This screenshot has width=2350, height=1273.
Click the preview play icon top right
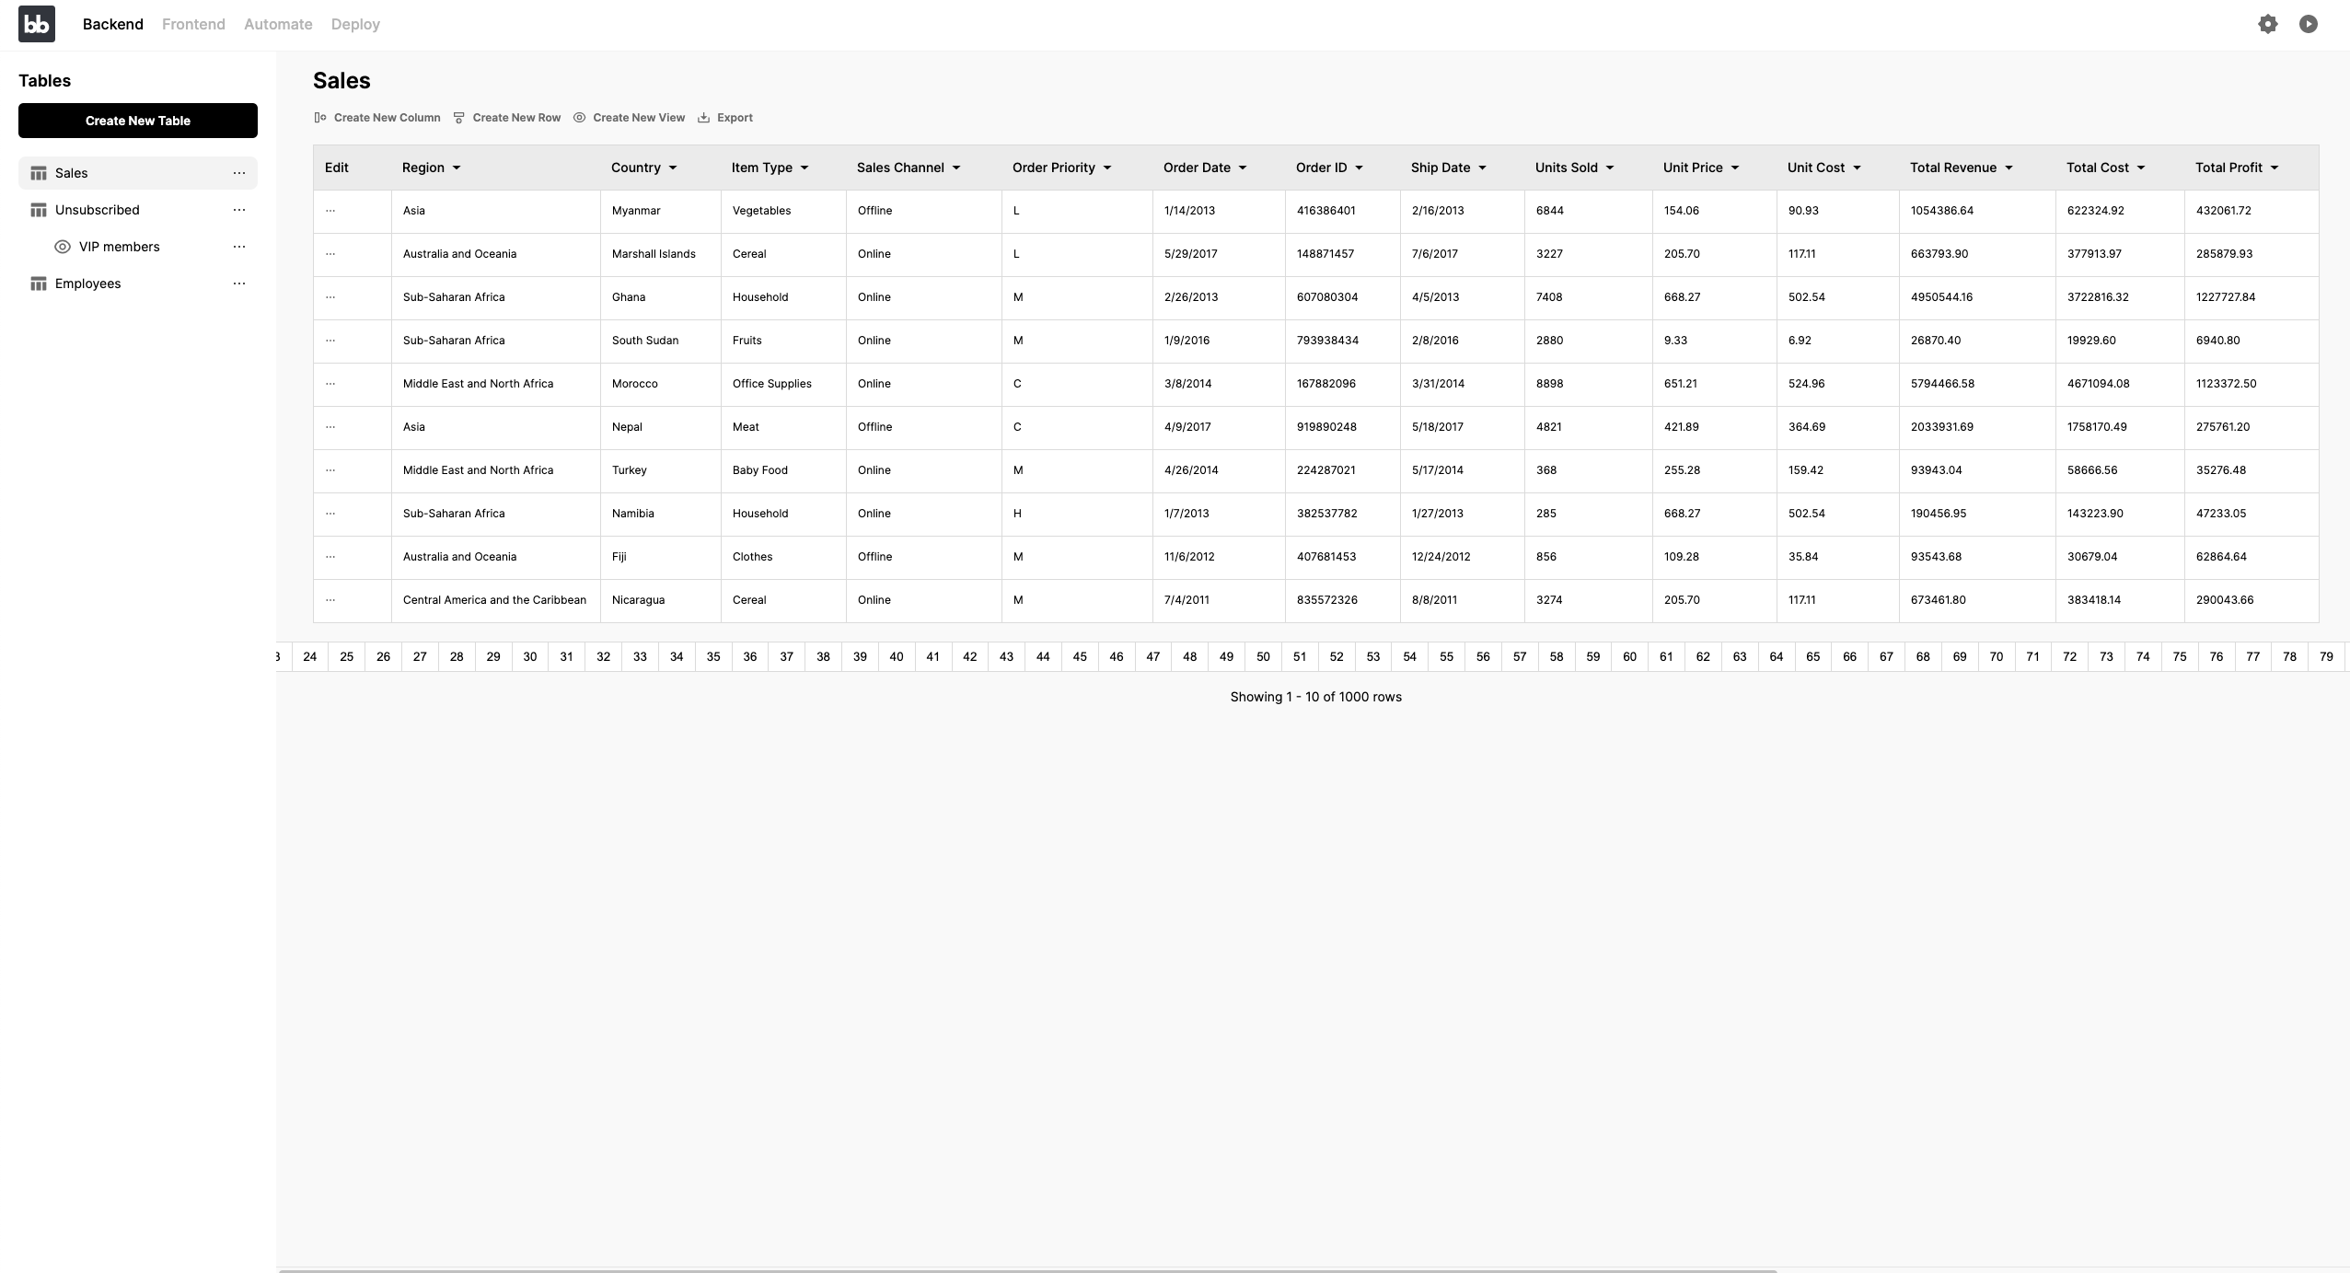click(2308, 23)
